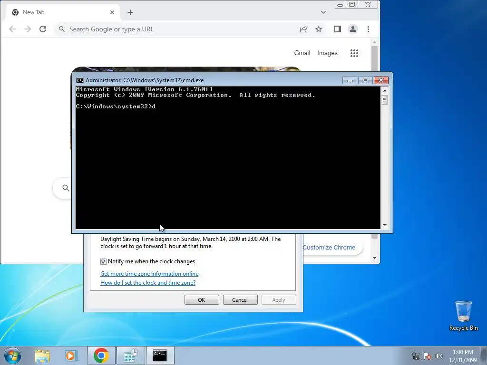The height and width of the screenshot is (365, 487).
Task: Open the Chrome profile avatar
Action: [353, 29]
